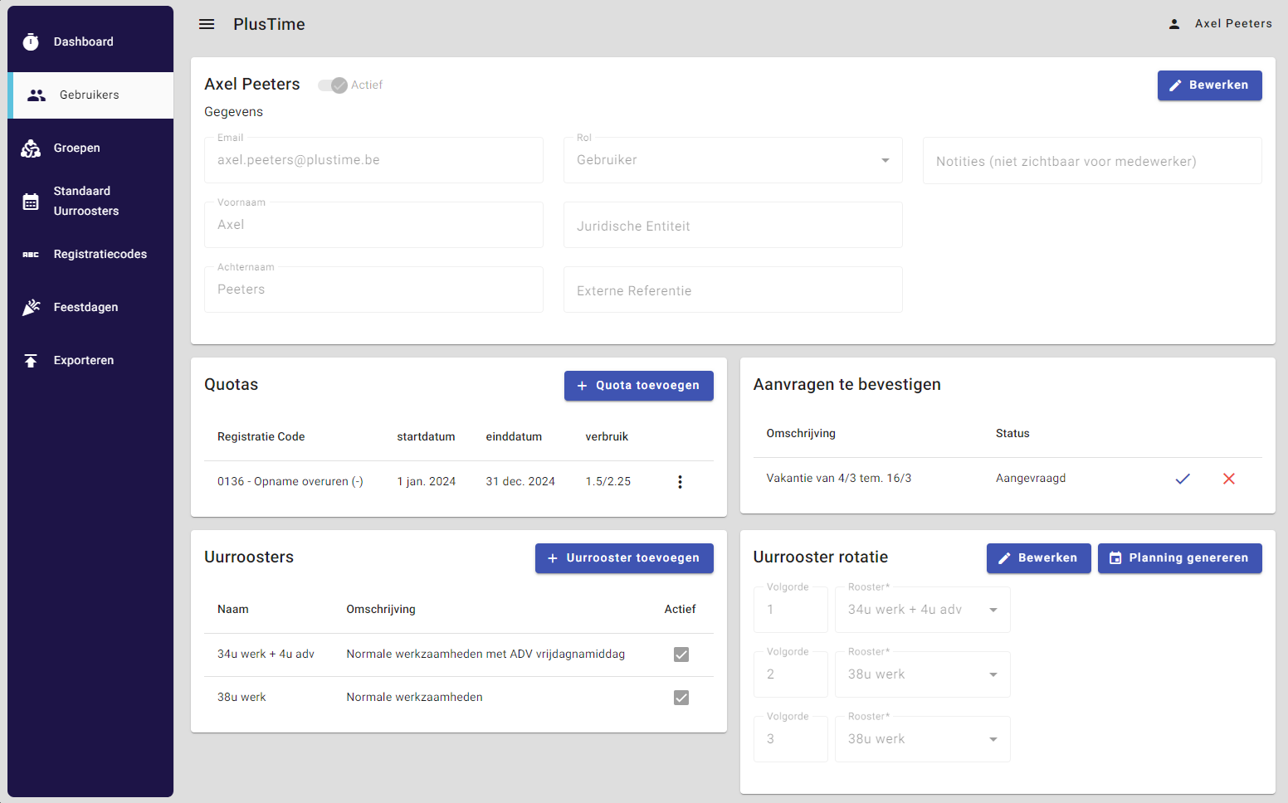Open options menu for quota 0136
This screenshot has height=803, width=1288.
click(680, 482)
